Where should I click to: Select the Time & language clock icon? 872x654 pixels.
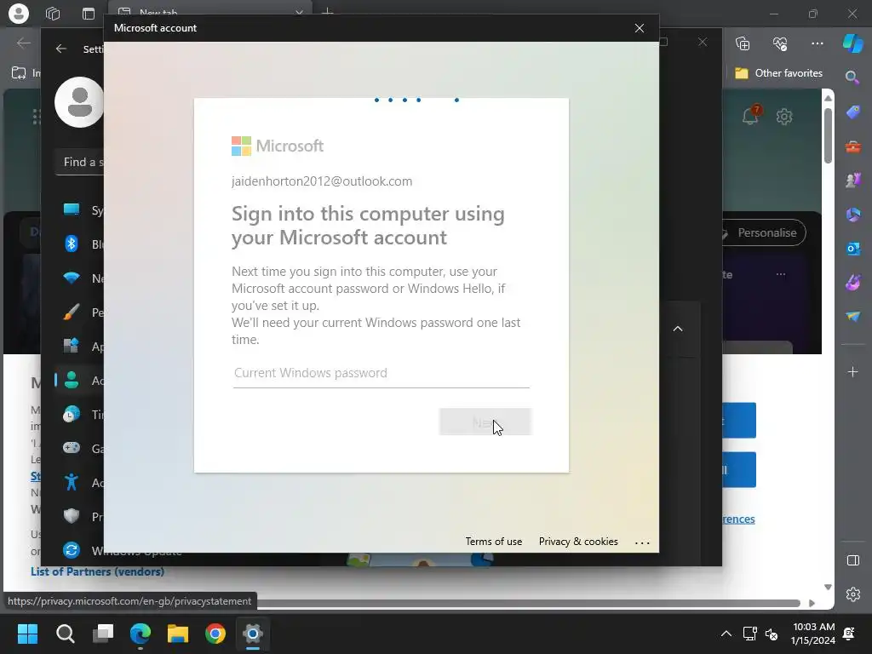click(72, 415)
